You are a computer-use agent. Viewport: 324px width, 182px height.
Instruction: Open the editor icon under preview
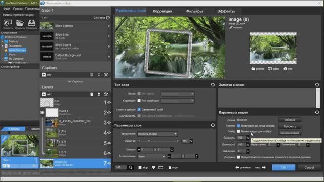pyautogui.click(x=270, y=69)
